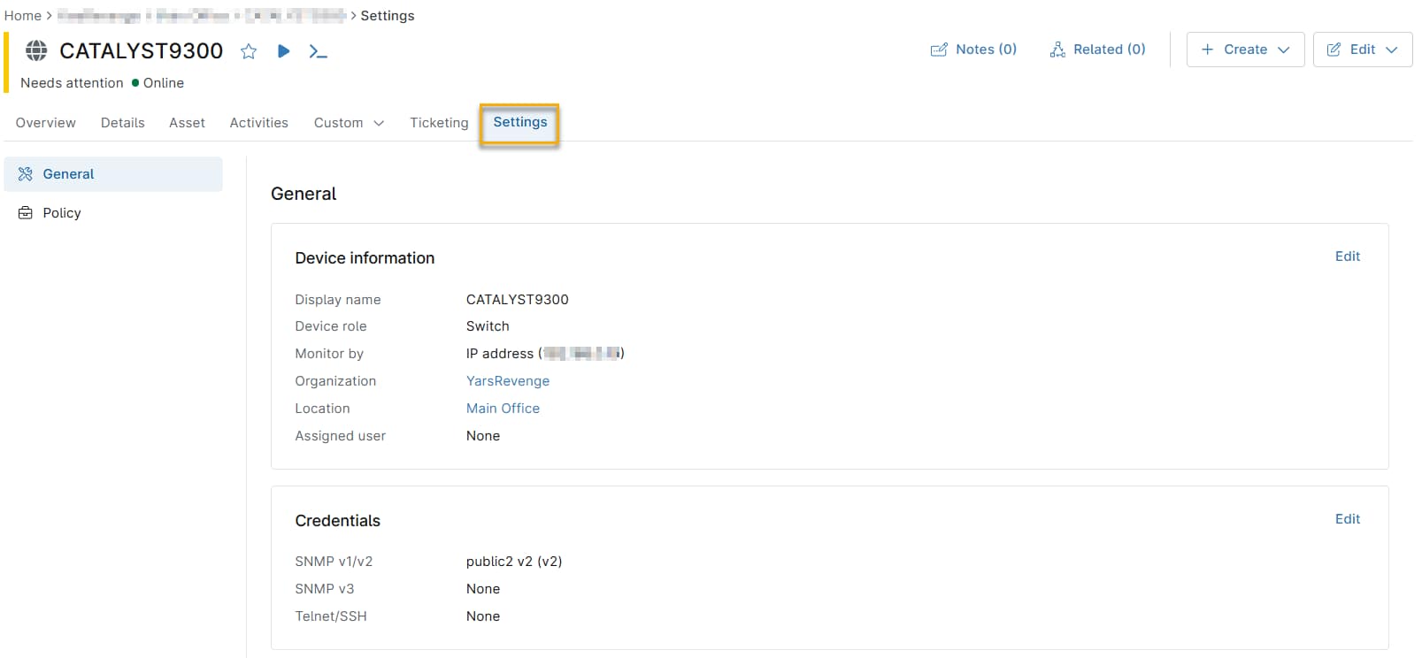Open the Asset tab
Screen dimensions: 1422x658
[187, 123]
